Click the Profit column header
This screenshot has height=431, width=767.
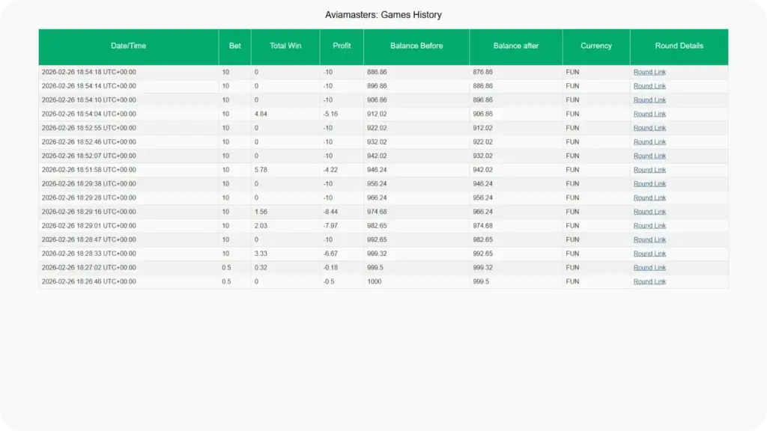point(342,46)
